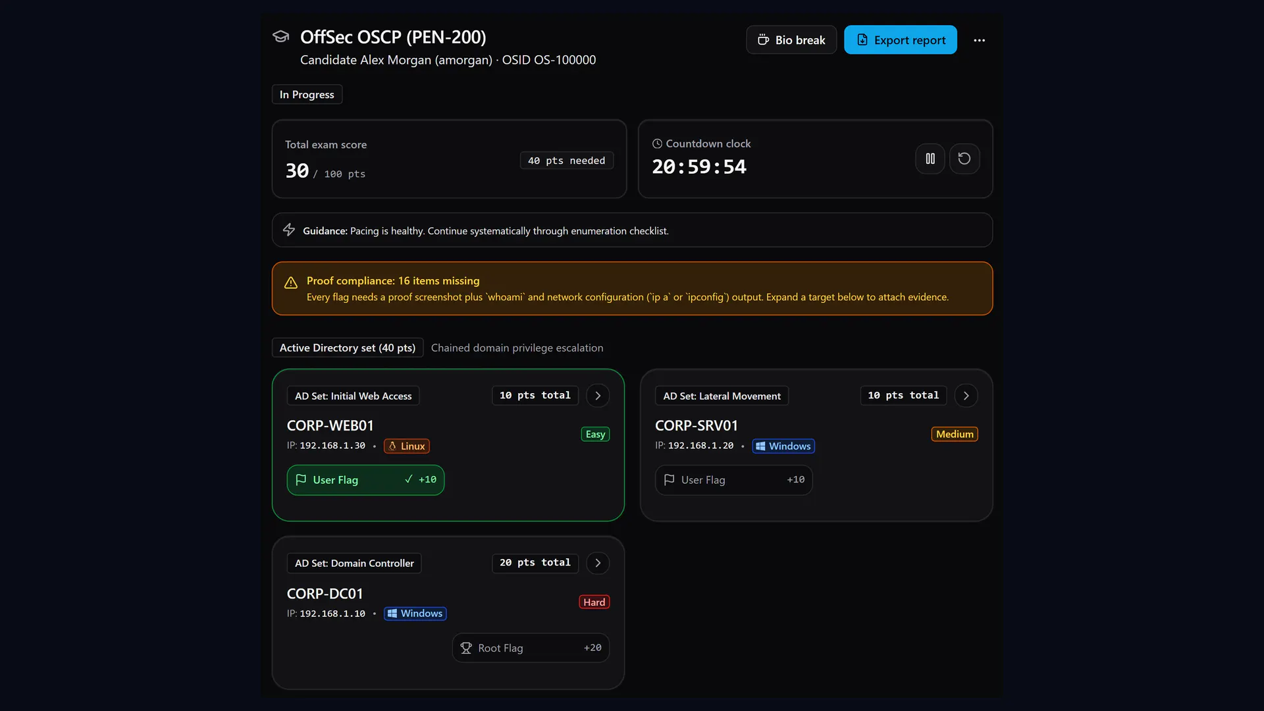
Task: Click the CORP-DC01 hostname
Action: click(x=325, y=594)
